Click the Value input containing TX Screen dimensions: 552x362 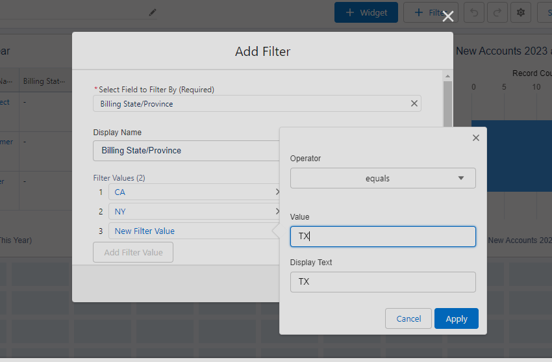coord(383,237)
